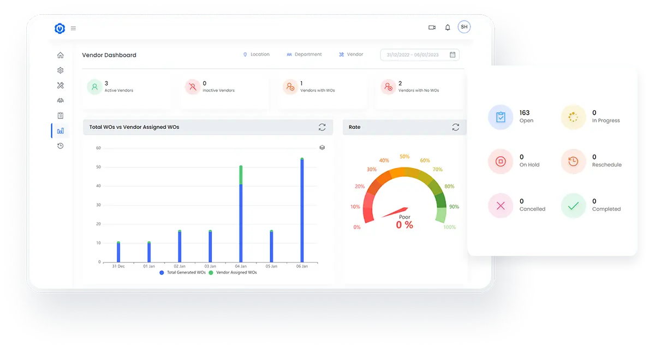The width and height of the screenshot is (655, 346).
Task: Refresh the Total WOs vs Vendor chart
Action: (322, 127)
